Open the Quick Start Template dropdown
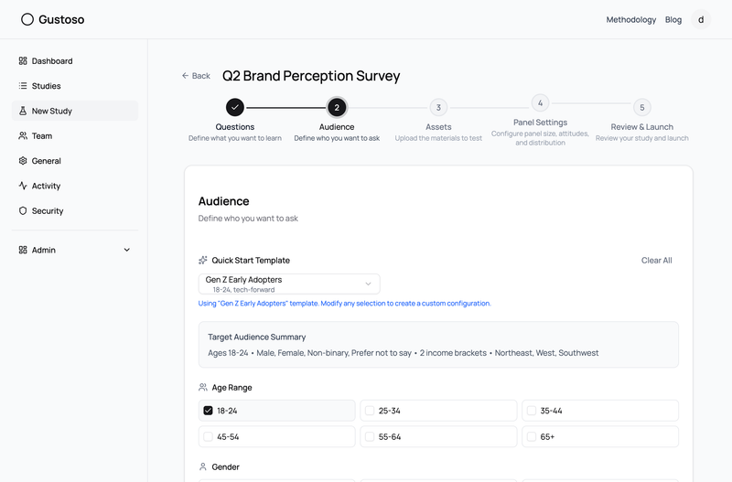Screen dimensions: 732x482 click(288, 284)
